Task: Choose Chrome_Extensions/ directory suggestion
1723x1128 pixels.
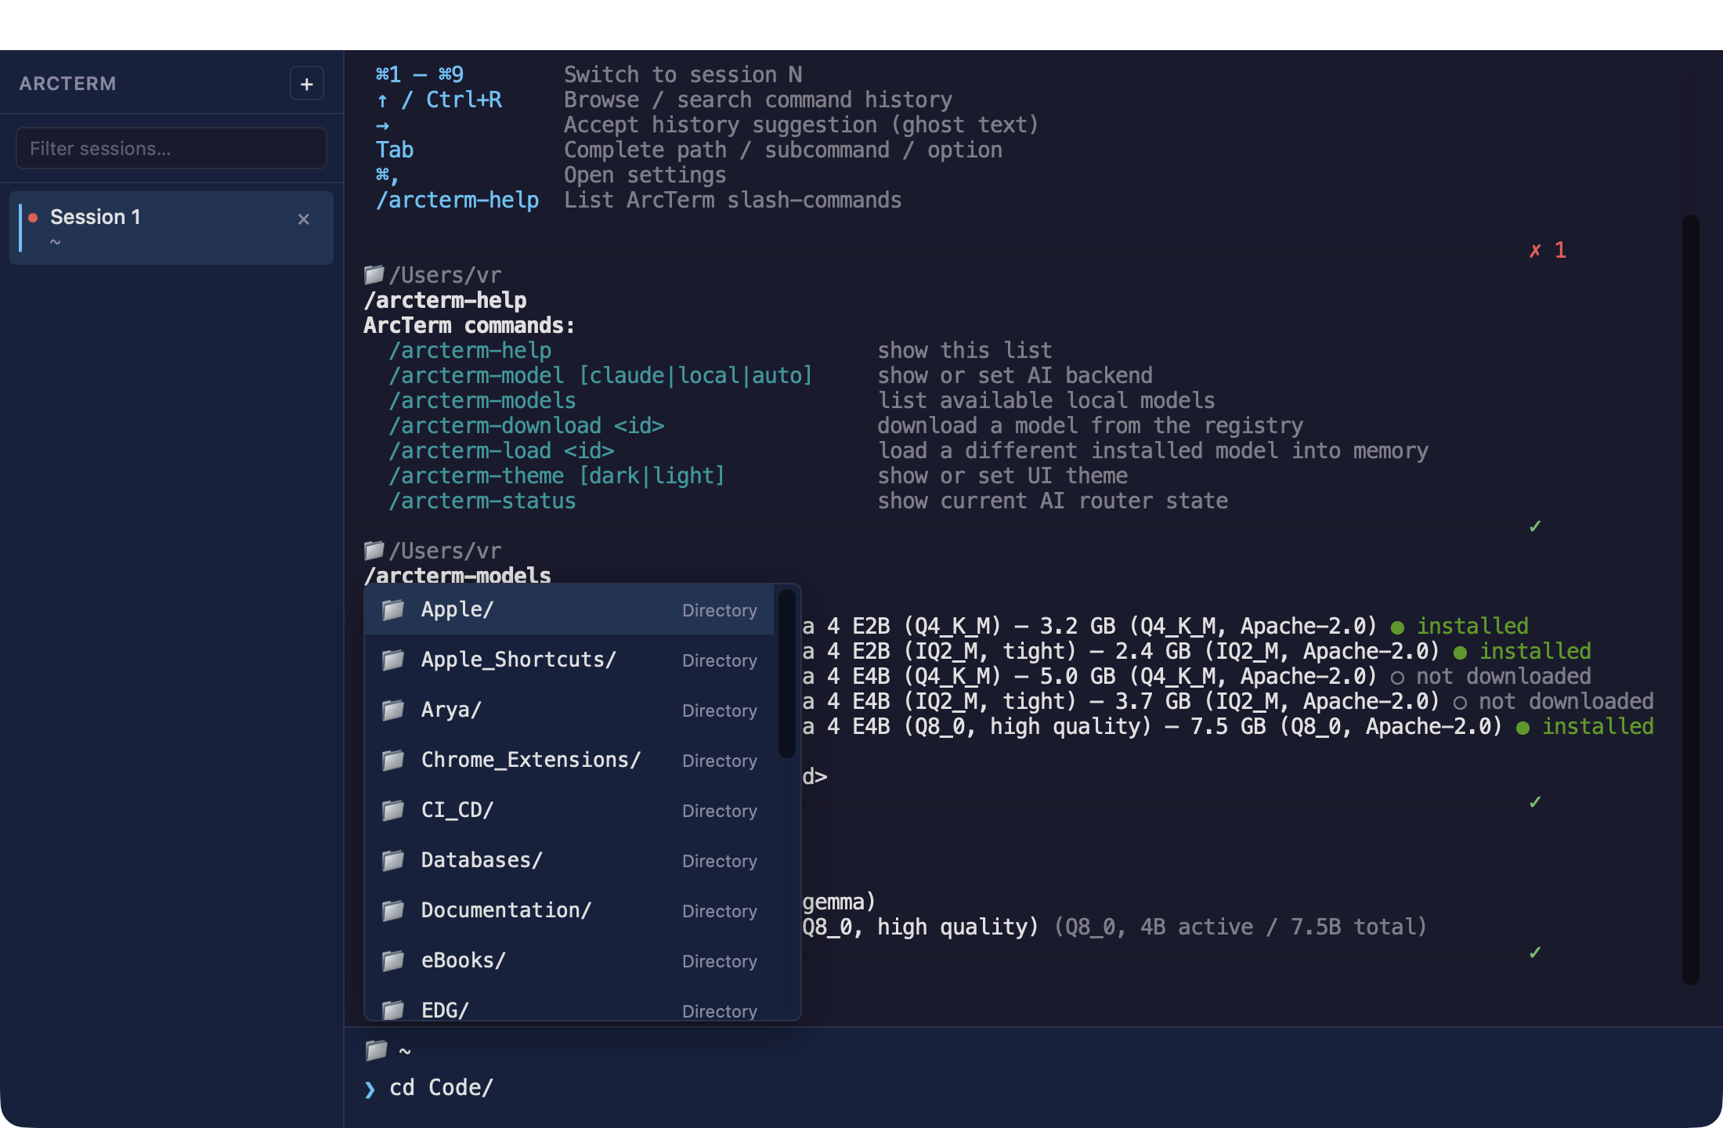Action: pos(569,760)
